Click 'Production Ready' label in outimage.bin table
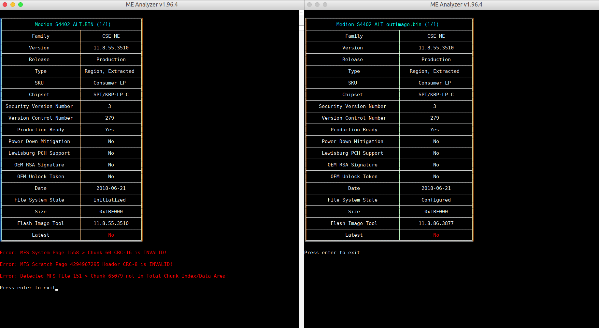The width and height of the screenshot is (599, 328). [x=354, y=130]
